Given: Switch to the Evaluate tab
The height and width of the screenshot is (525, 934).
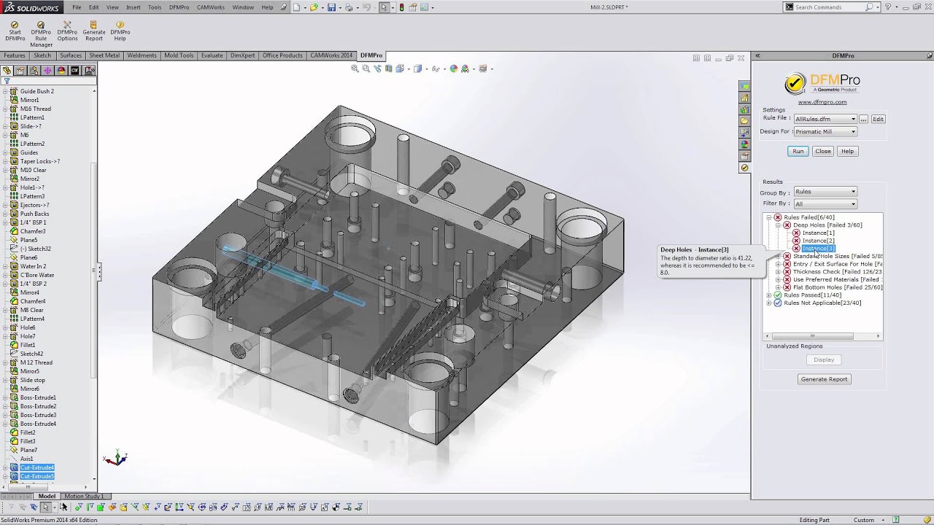Looking at the screenshot, I should tap(212, 55).
